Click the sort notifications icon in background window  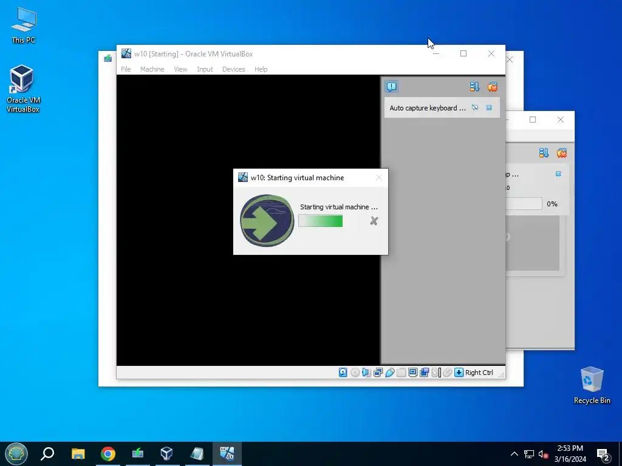pos(544,152)
